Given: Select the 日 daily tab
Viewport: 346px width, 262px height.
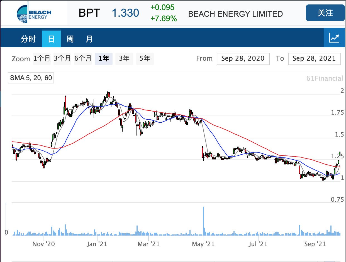Looking at the screenshot, I should tap(51, 39).
